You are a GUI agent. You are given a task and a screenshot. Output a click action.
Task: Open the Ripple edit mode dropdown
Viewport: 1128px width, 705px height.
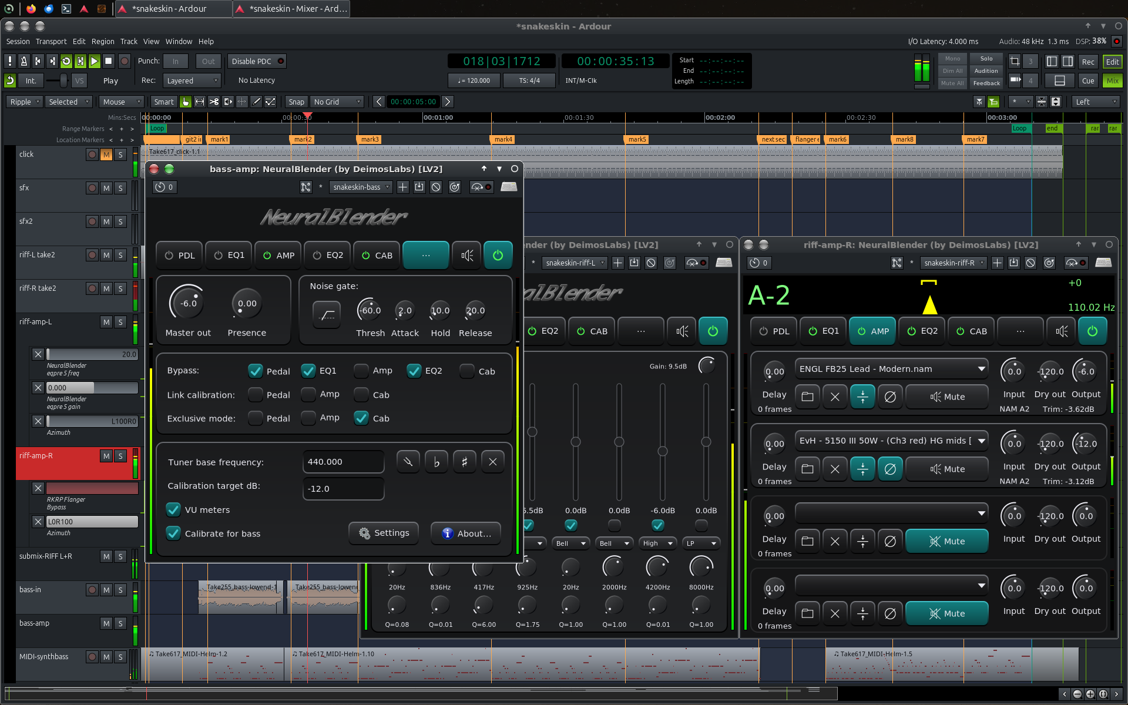tap(23, 102)
